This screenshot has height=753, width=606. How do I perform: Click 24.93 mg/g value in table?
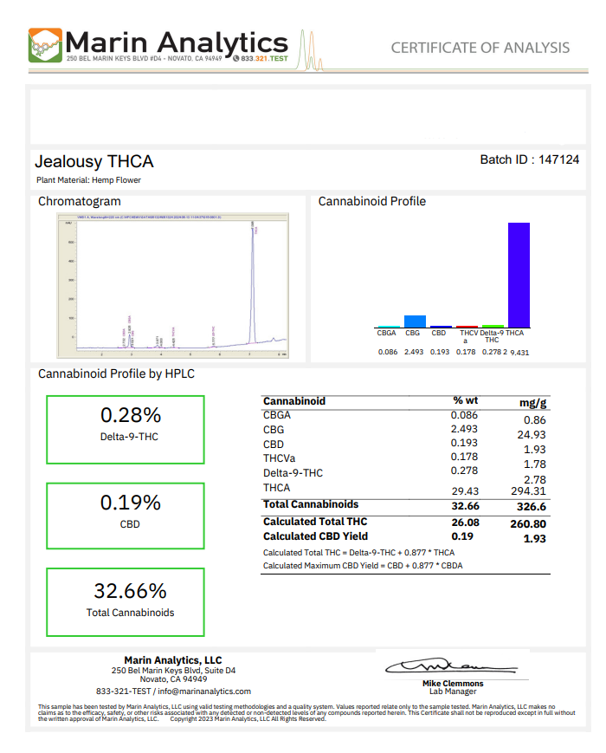[x=532, y=435]
